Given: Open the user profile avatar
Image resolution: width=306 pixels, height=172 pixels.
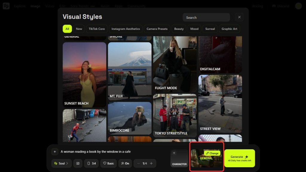Looking at the screenshot, I should [x=298, y=6].
